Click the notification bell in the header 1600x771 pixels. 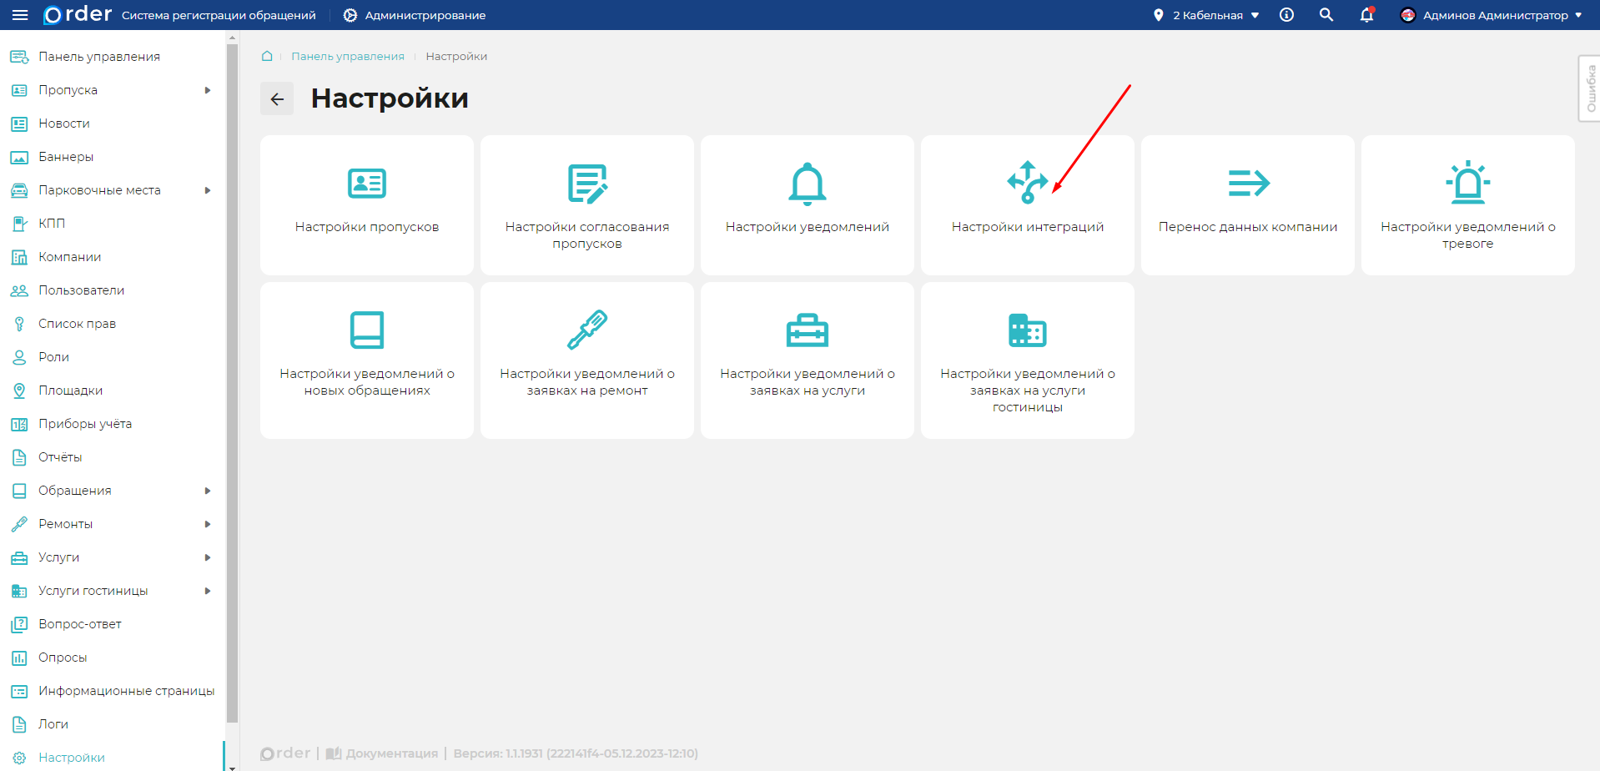click(1366, 15)
